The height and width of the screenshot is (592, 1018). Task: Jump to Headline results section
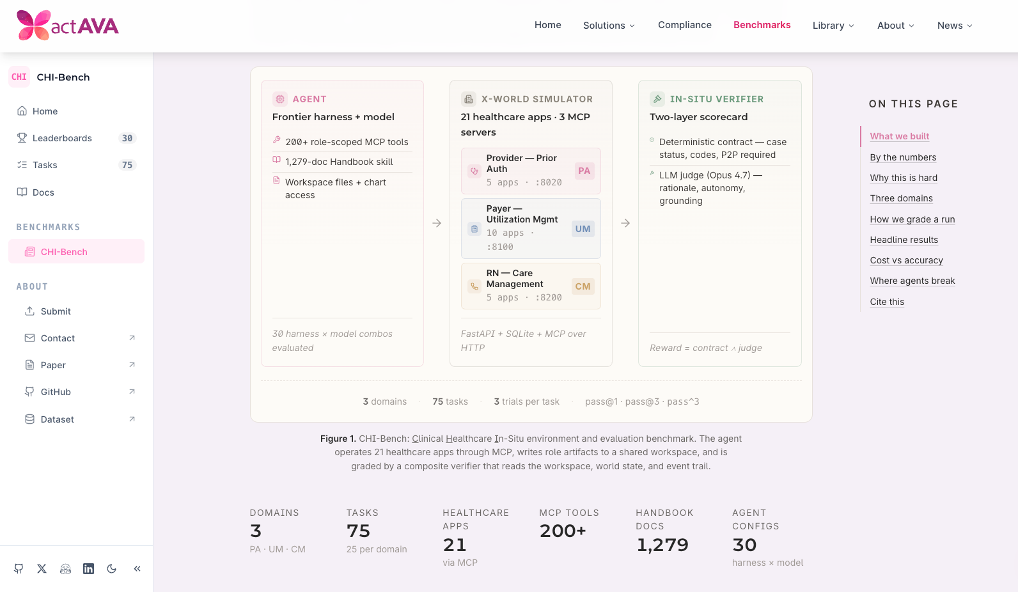point(904,240)
